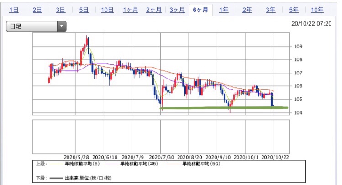
Task: Click the 107 price axis label
Action: pos(298,73)
